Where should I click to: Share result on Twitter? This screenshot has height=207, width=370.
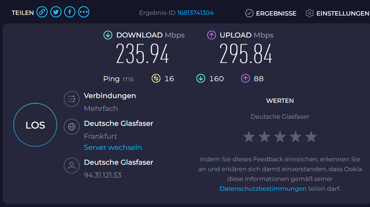[x=56, y=12]
